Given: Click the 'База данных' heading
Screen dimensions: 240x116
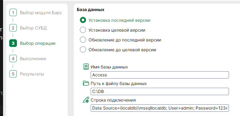Looking at the screenshot, I should coord(90,10).
